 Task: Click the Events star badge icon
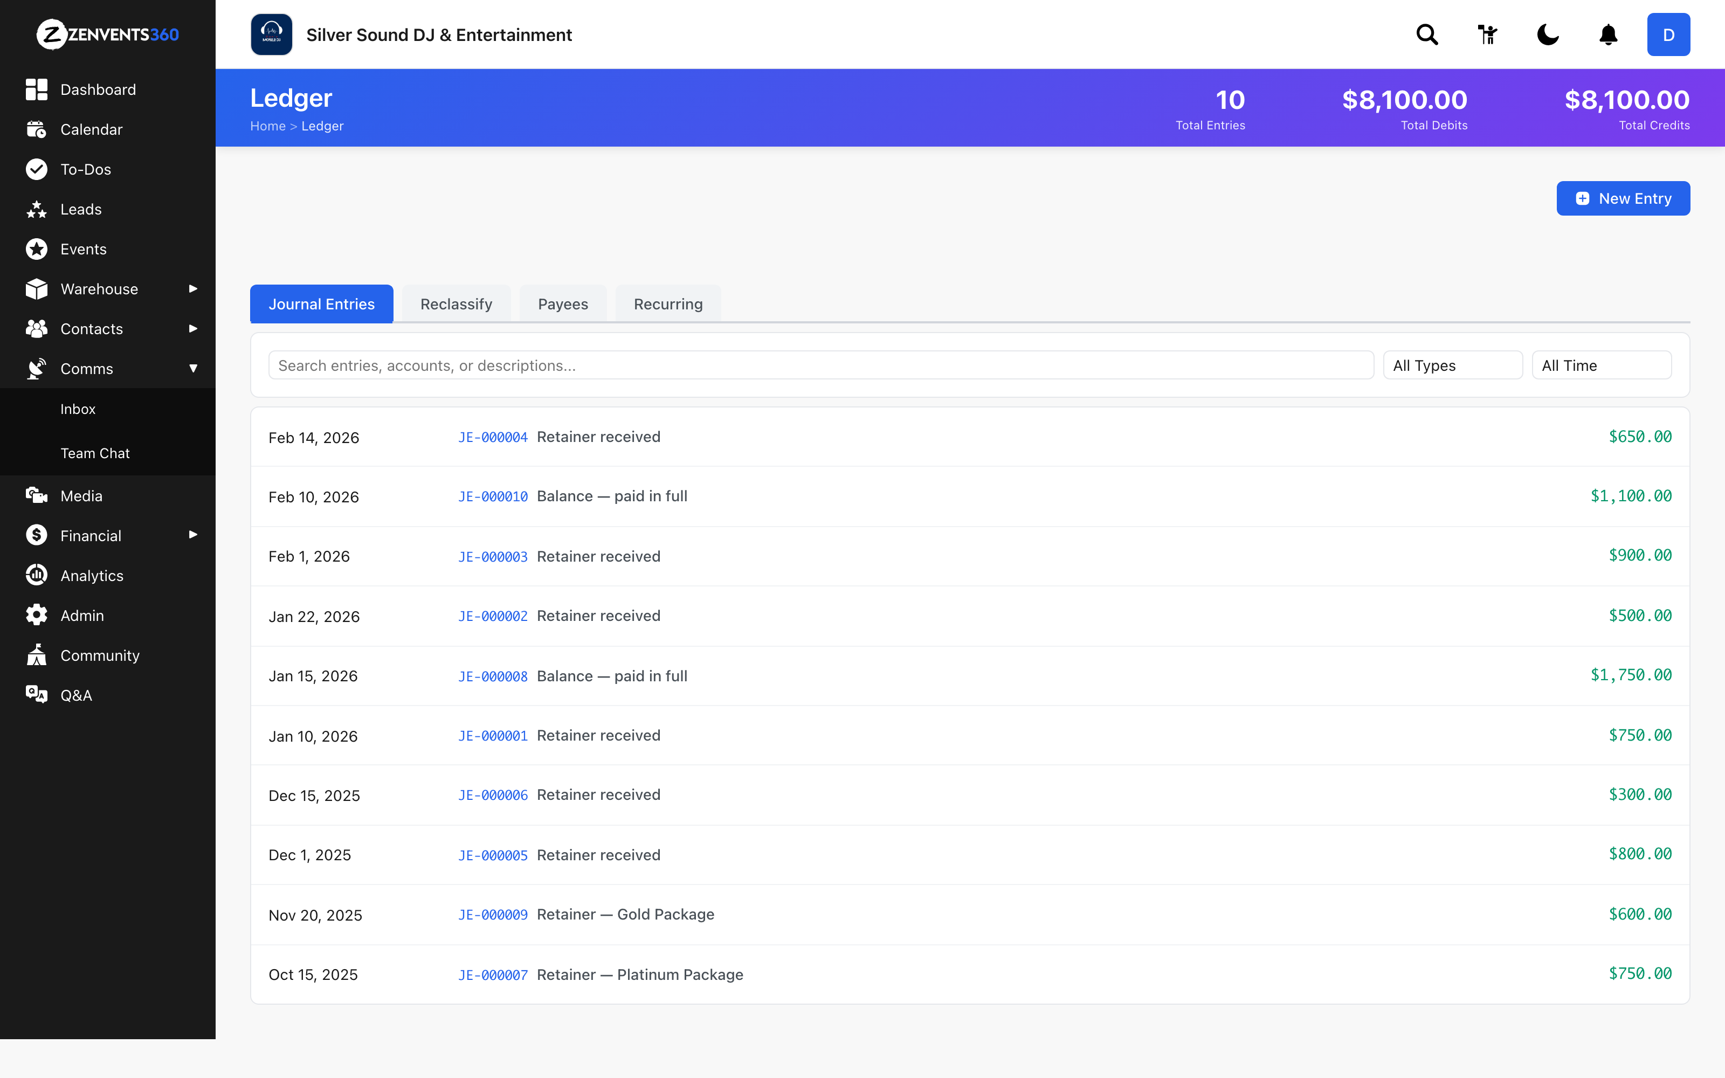[x=36, y=249]
